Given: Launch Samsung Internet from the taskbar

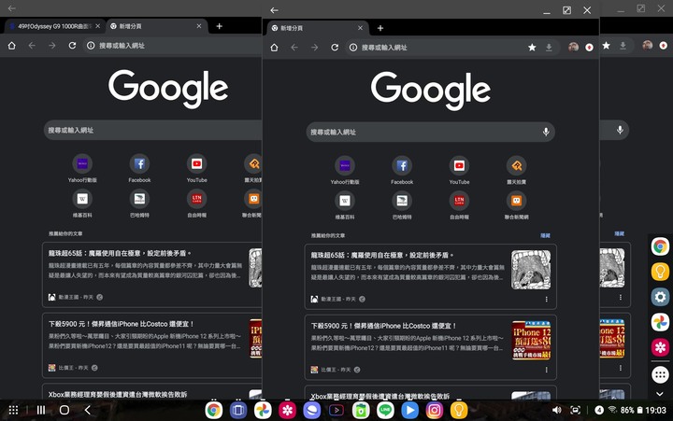Looking at the screenshot, I should coord(311,411).
